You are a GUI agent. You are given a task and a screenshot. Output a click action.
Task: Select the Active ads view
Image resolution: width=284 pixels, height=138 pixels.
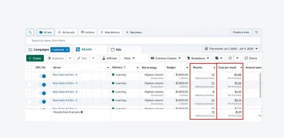(x=66, y=32)
